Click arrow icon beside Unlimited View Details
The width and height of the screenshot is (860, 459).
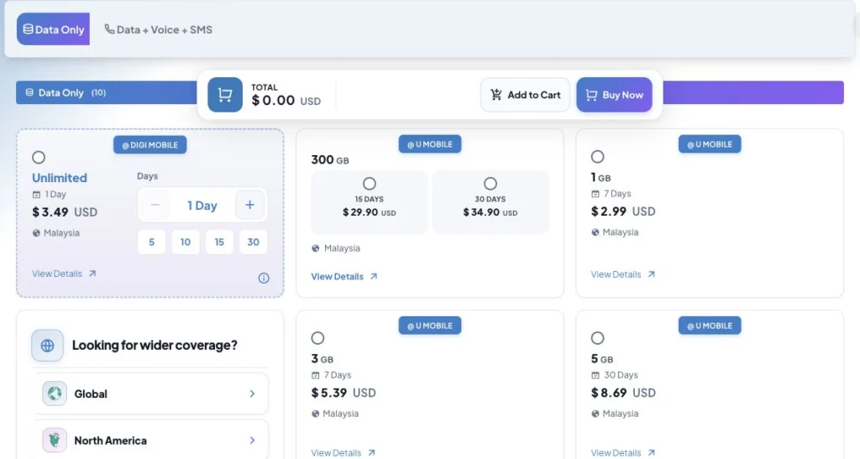tap(92, 274)
